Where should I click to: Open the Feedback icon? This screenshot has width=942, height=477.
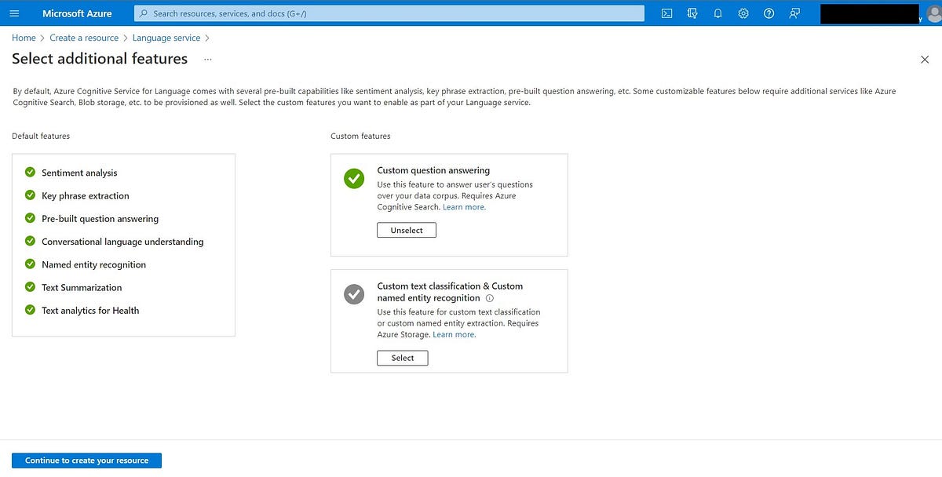pyautogui.click(x=794, y=13)
